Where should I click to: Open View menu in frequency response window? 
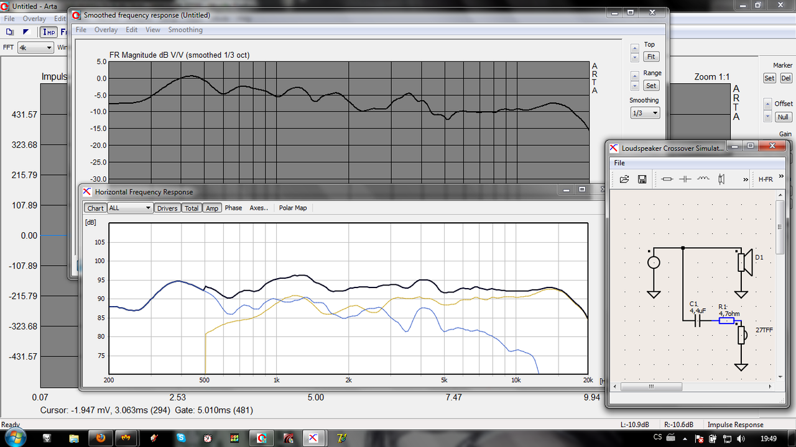click(152, 30)
